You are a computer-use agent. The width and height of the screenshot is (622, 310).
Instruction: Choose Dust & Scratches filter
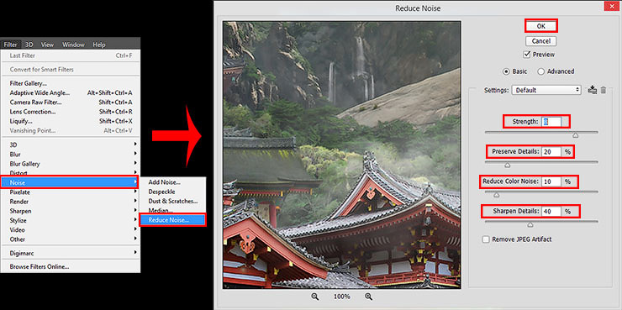tap(173, 202)
